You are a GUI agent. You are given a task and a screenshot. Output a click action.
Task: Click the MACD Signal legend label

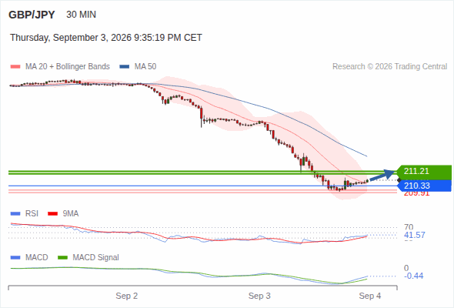click(x=96, y=258)
